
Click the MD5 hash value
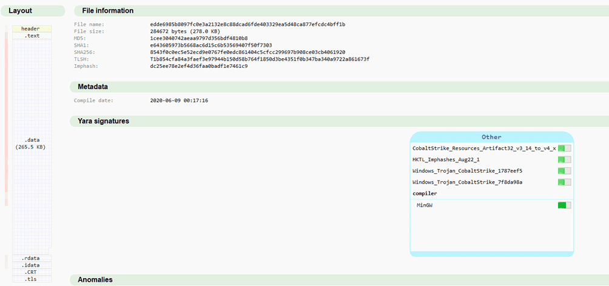click(x=198, y=38)
